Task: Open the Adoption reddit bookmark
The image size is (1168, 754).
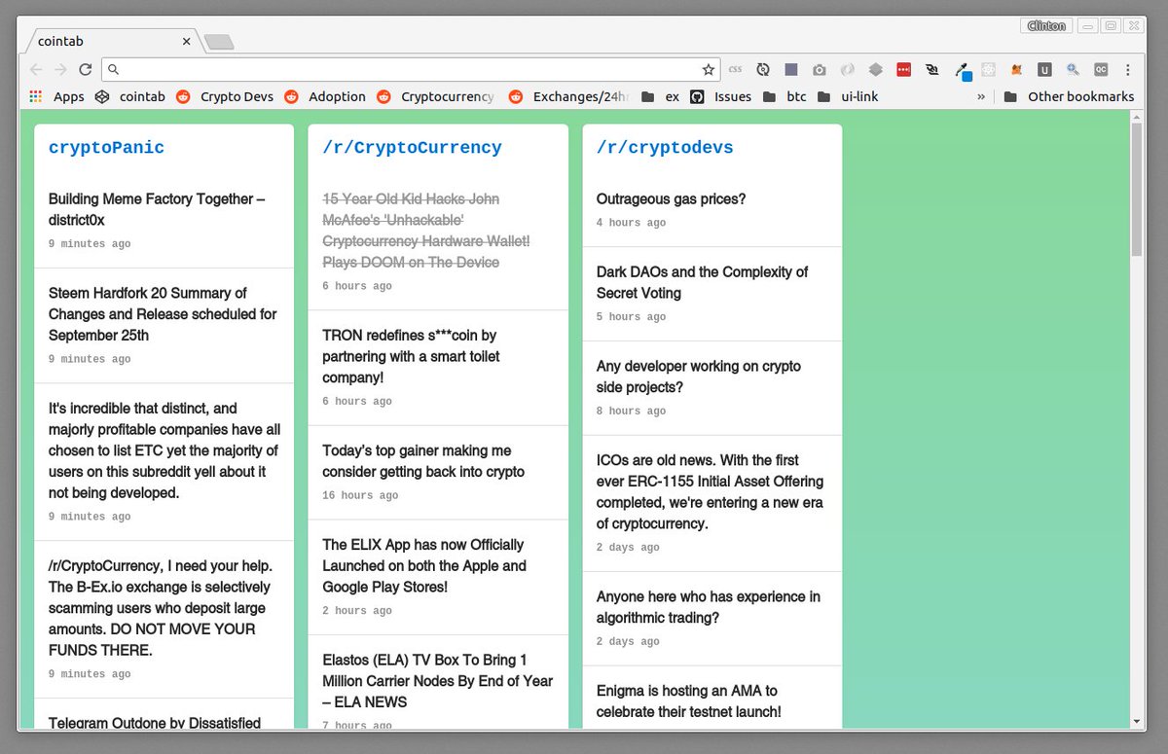Action: [x=325, y=96]
